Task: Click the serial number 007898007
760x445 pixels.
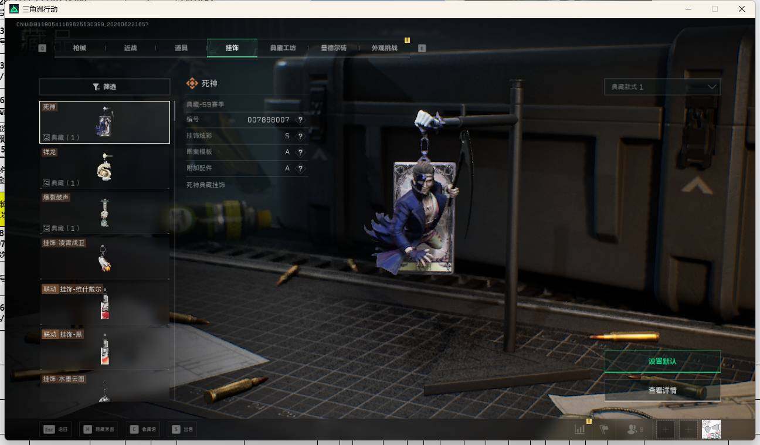Action: point(269,120)
